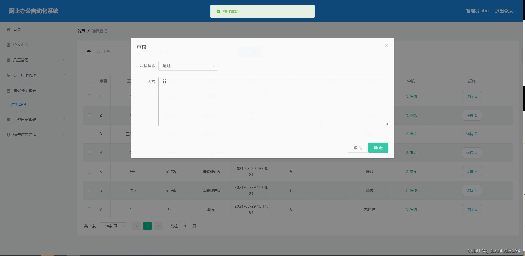Close the 审核 dialog with X icon
This screenshot has height=256, width=525.
(386, 46)
